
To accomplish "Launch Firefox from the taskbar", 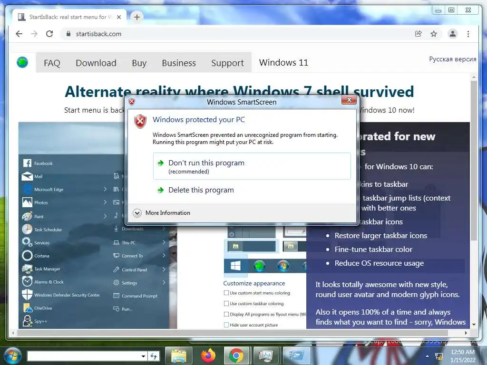I will pyautogui.click(x=208, y=355).
